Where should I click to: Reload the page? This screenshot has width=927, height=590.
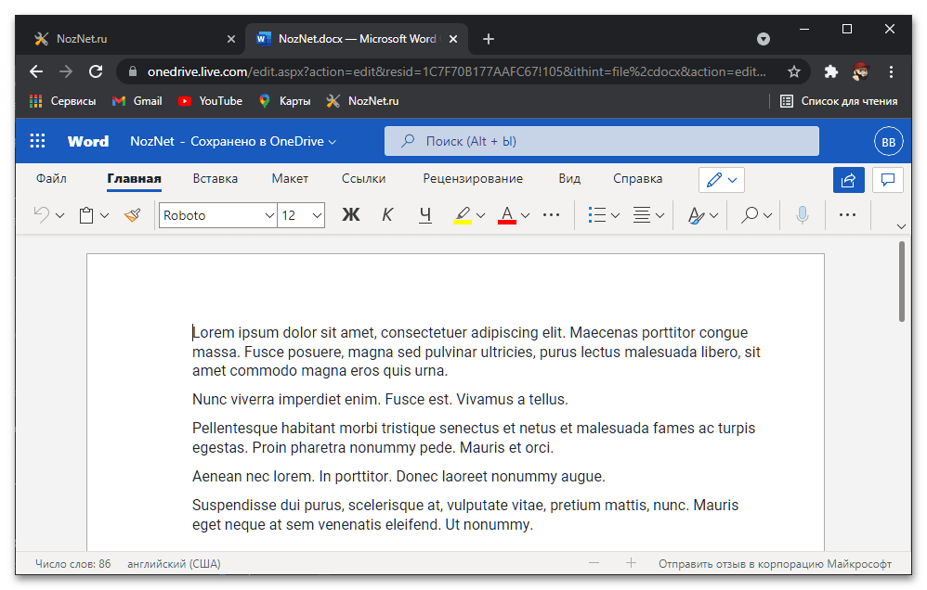[x=95, y=71]
